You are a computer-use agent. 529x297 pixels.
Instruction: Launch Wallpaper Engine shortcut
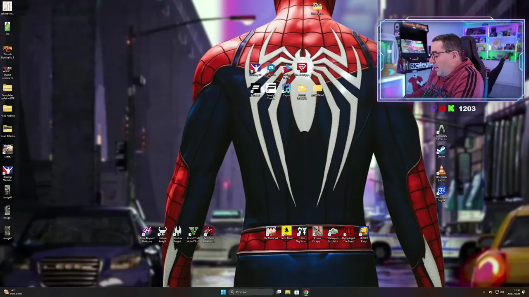441,194
